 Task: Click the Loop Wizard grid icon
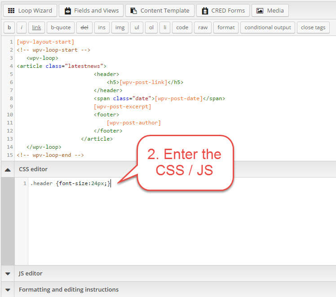11,10
